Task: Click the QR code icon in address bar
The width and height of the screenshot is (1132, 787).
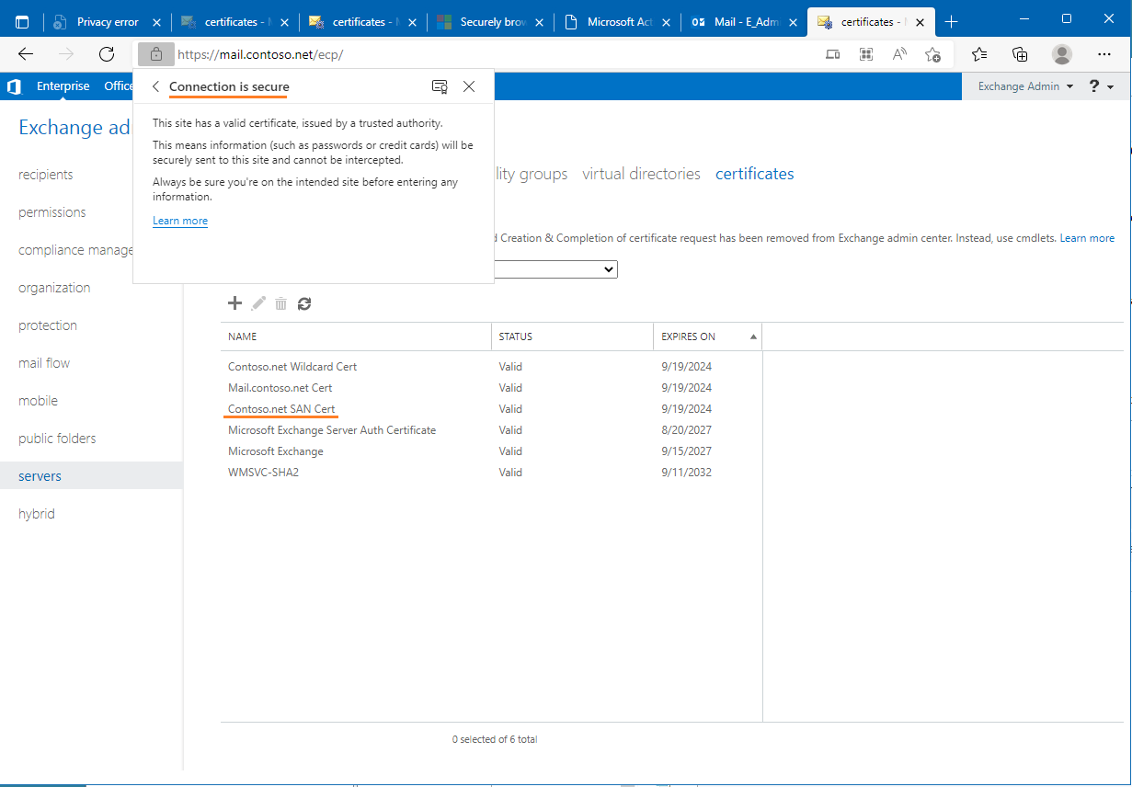Action: tap(865, 54)
